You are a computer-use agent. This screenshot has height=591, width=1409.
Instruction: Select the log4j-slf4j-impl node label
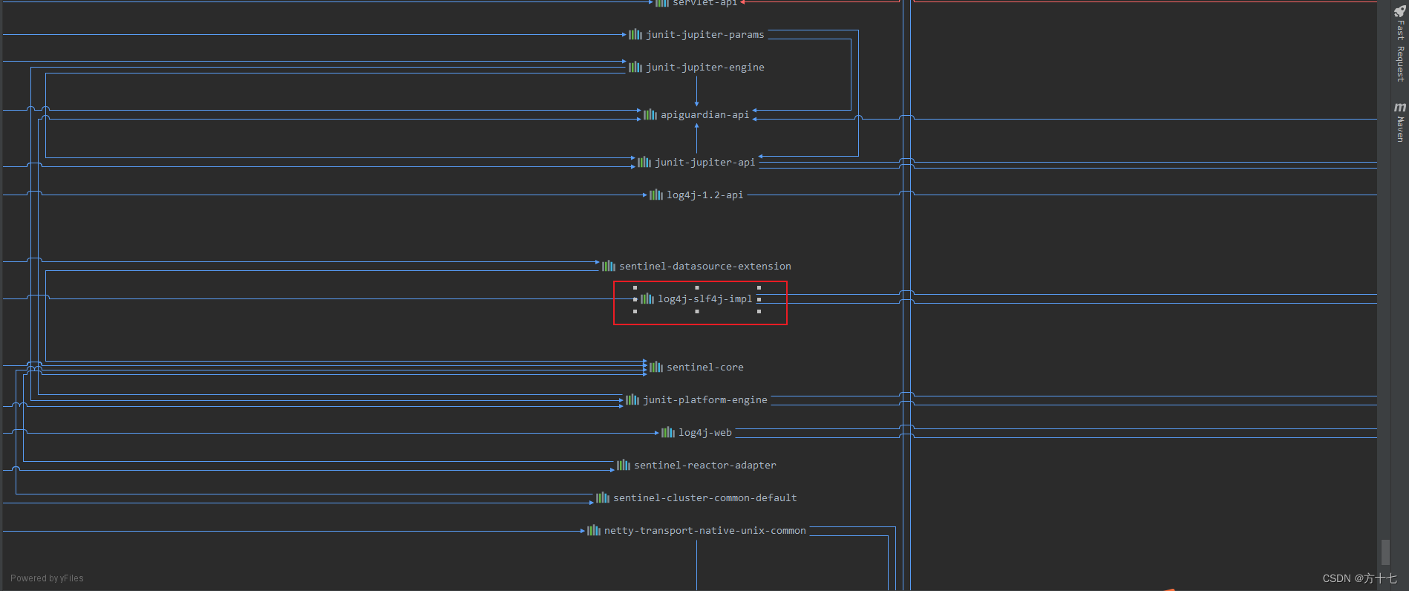tap(705, 298)
